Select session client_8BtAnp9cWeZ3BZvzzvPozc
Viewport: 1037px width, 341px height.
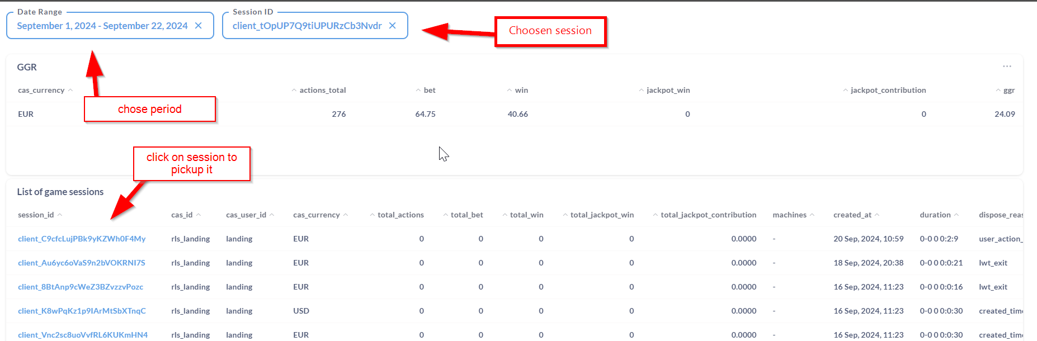click(81, 287)
